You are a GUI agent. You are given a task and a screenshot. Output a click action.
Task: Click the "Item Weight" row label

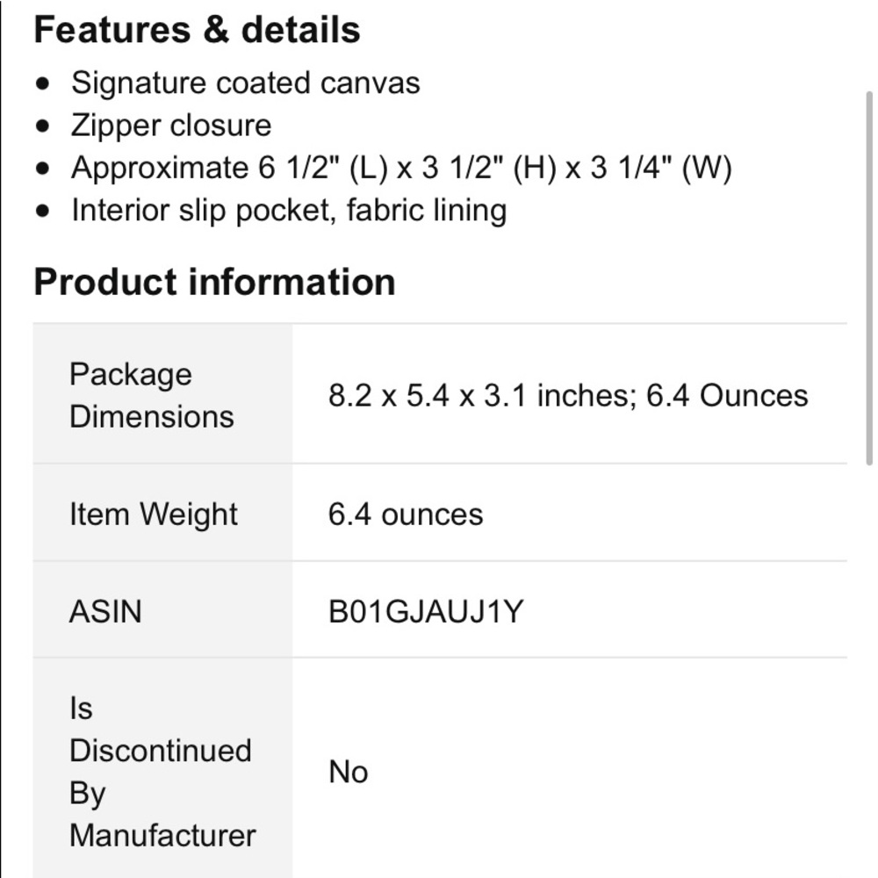[x=153, y=514]
